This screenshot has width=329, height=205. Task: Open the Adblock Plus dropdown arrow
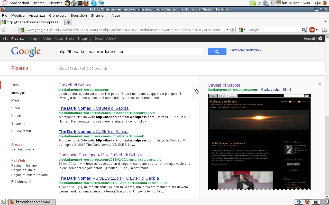(317, 30)
